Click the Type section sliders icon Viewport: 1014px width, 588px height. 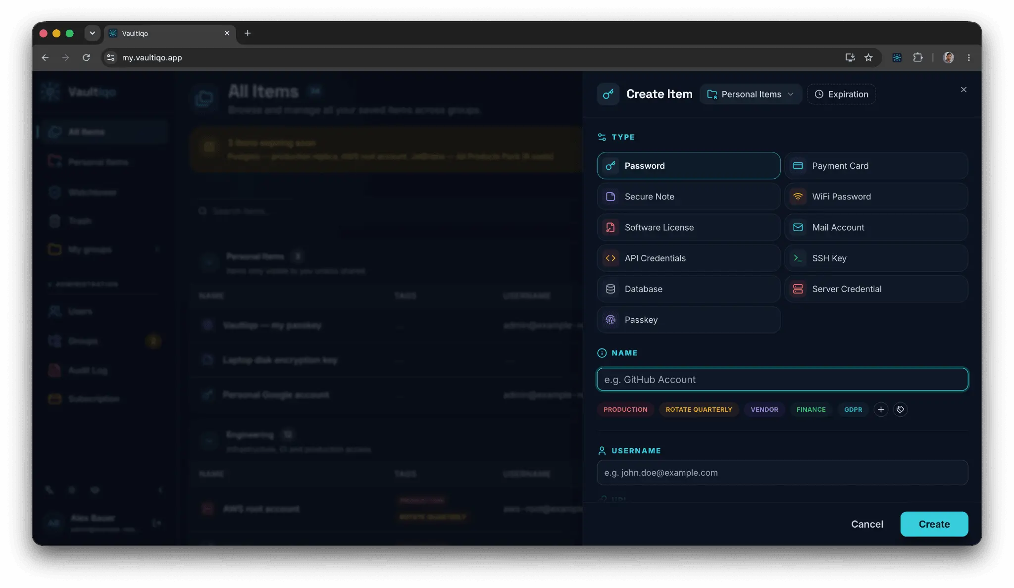coord(602,137)
